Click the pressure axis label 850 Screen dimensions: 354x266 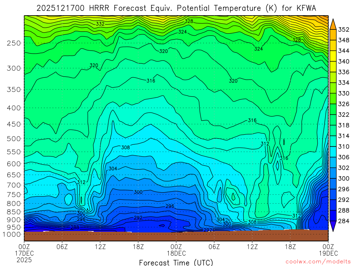point(14,212)
